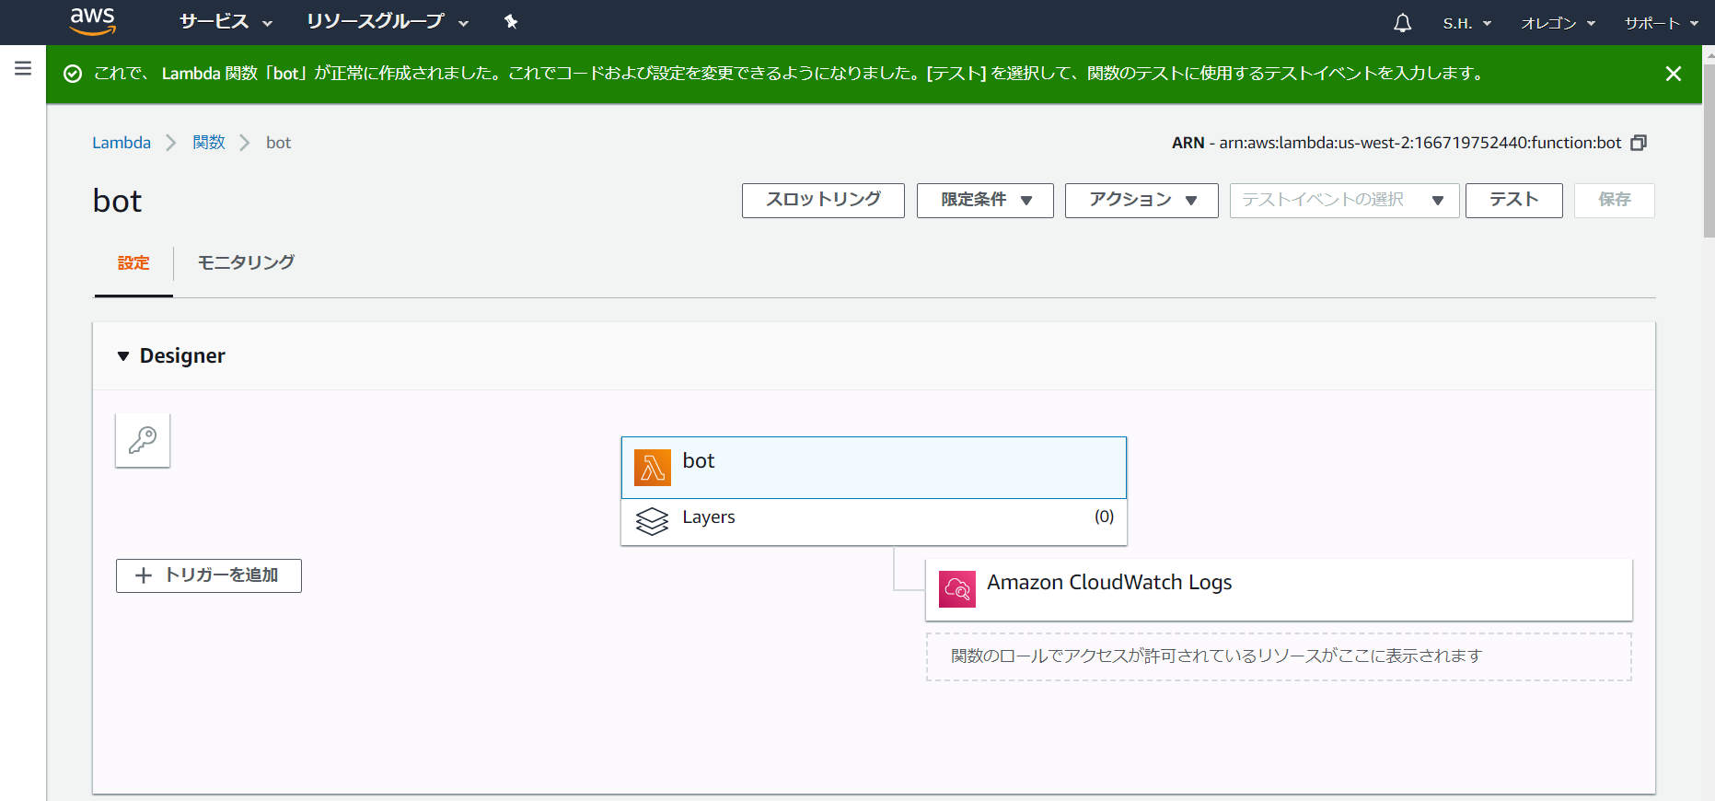Dismiss the green success banner

point(1674,74)
